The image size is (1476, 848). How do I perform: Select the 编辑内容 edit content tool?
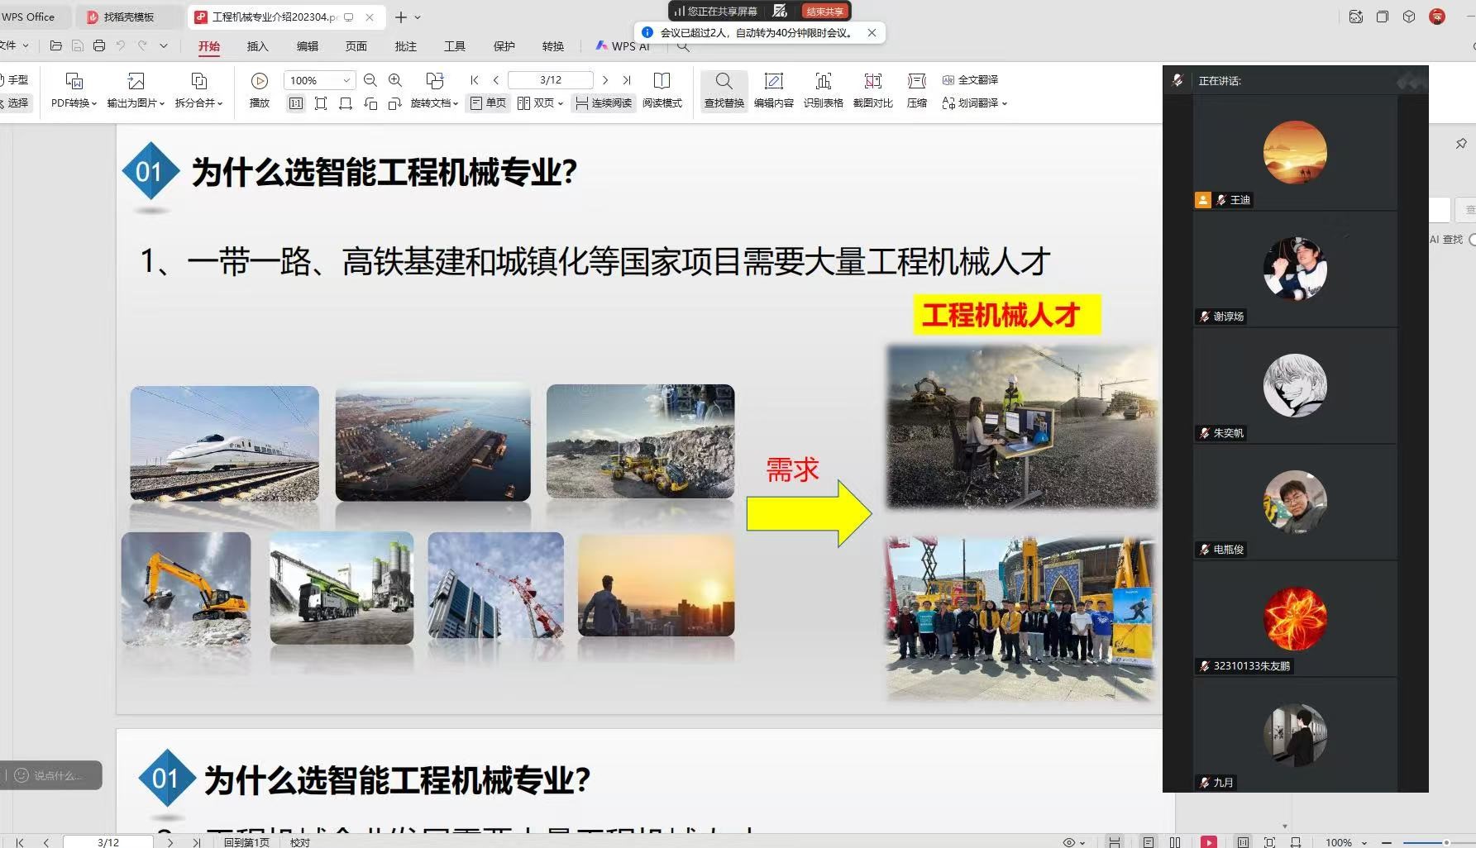coord(773,90)
